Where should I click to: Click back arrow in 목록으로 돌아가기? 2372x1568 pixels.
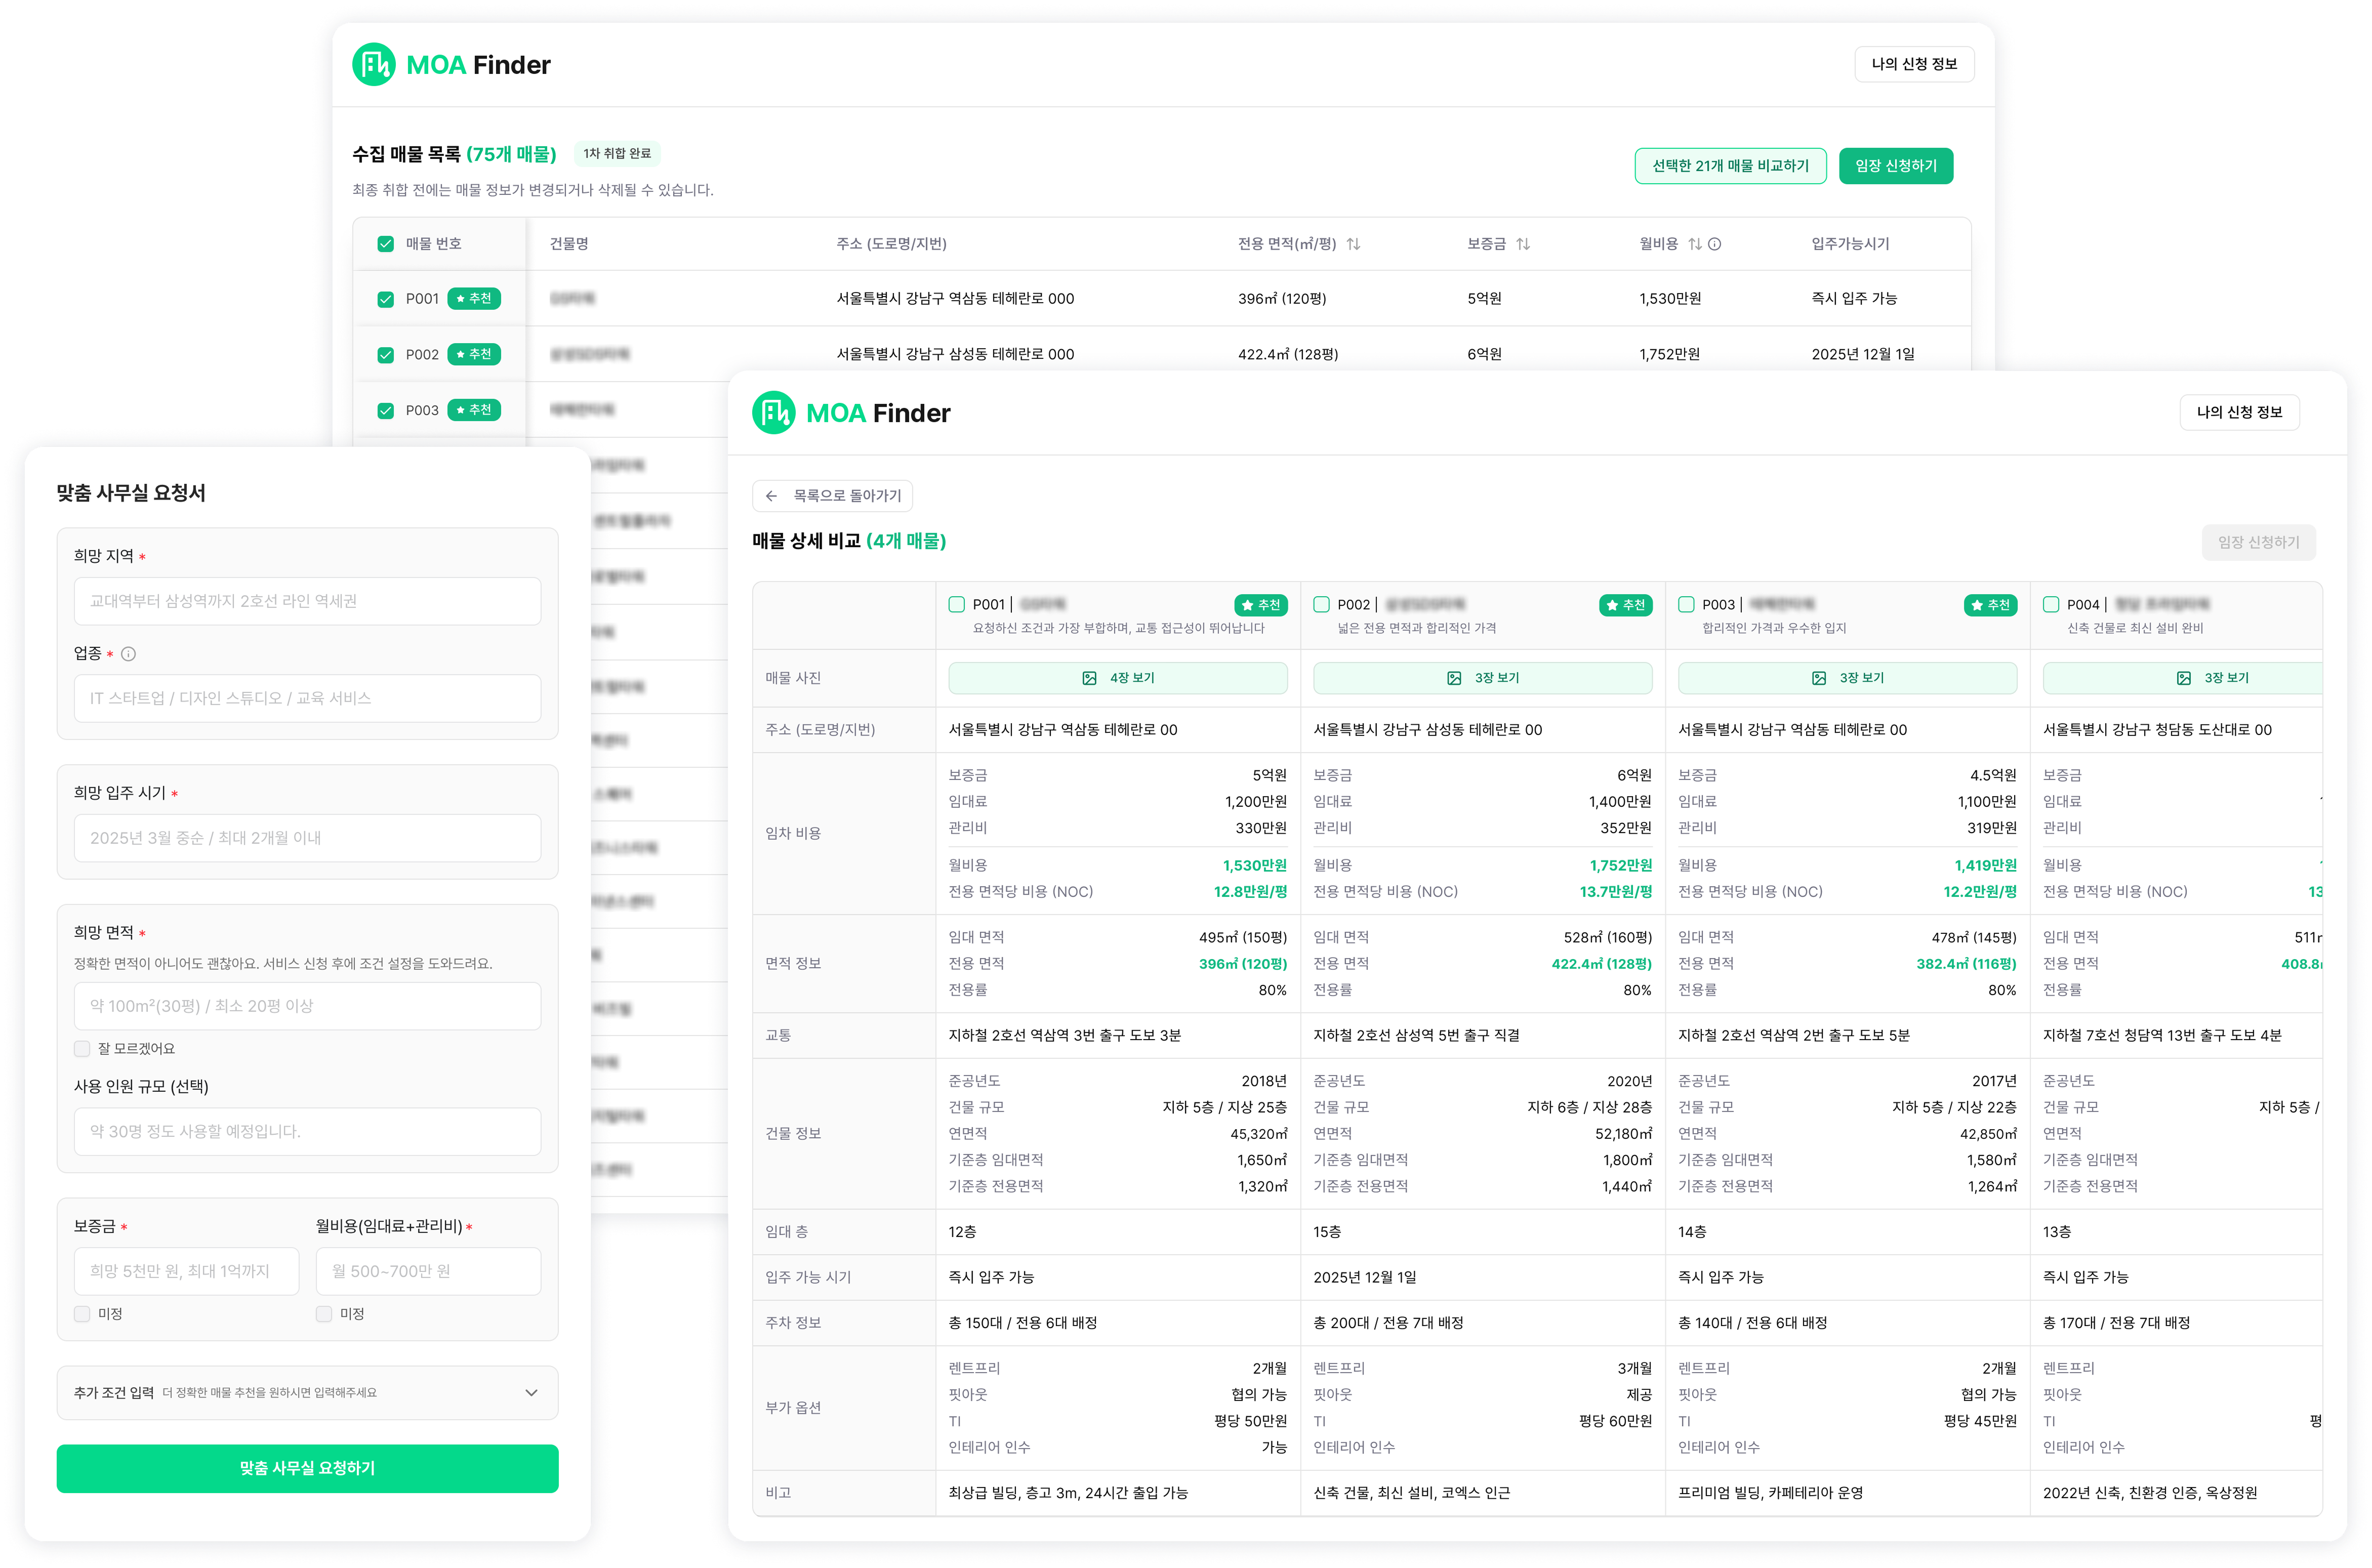click(x=771, y=496)
